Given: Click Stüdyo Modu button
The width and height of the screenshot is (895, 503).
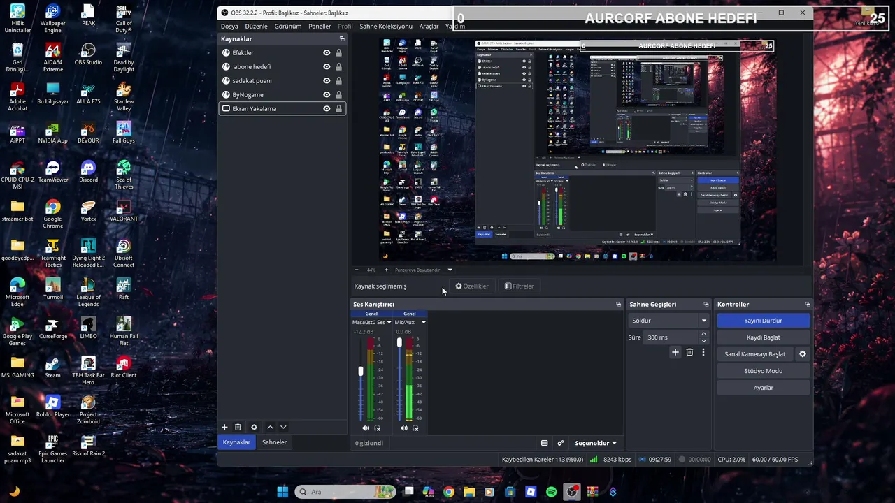Looking at the screenshot, I should [763, 371].
